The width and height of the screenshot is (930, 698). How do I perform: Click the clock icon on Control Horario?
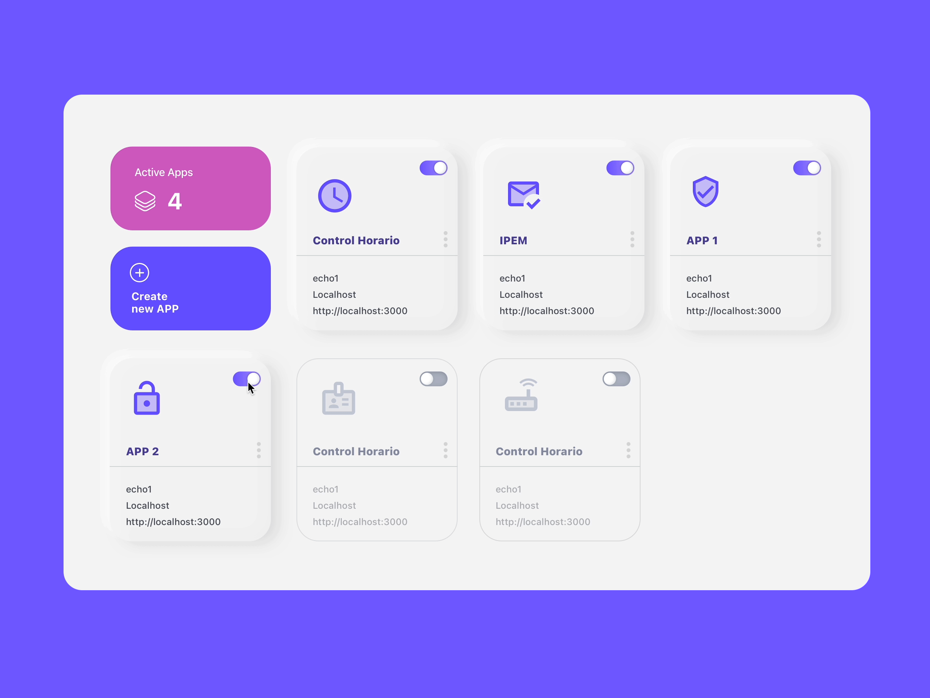336,196
